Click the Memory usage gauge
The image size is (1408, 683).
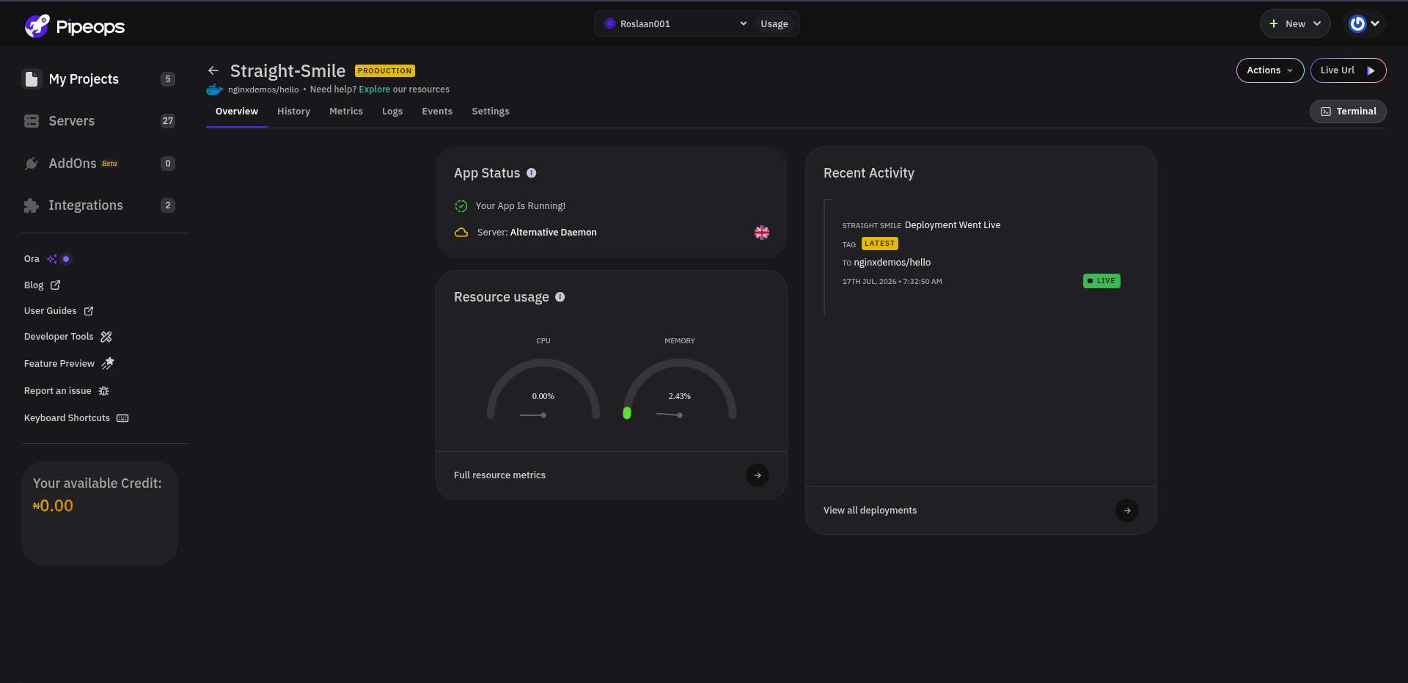[x=680, y=389]
